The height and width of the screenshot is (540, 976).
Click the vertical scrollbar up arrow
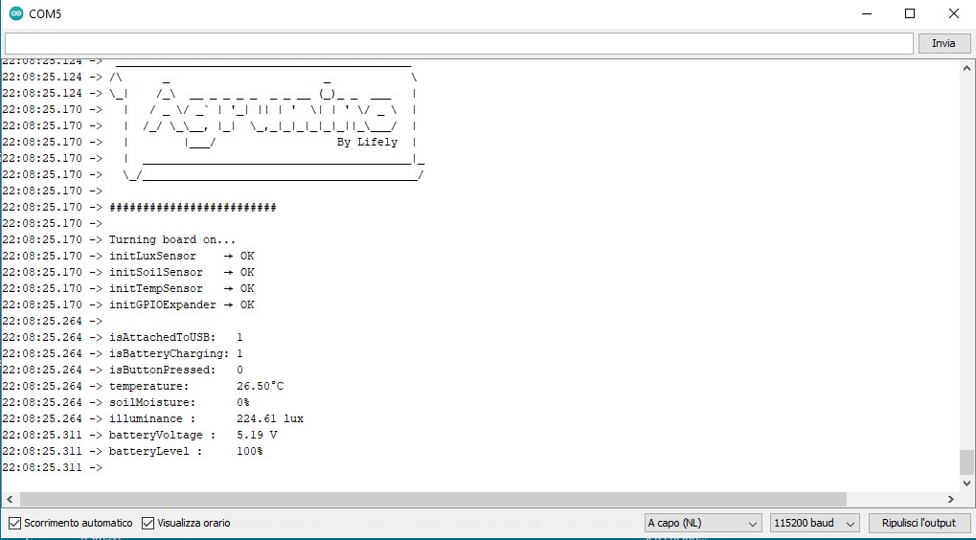[x=966, y=68]
